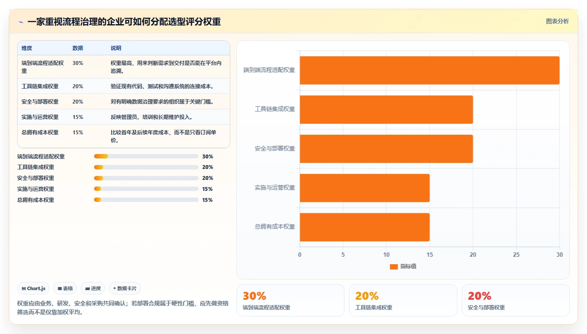Click the description starting 权重最高
Viewport: 587px width, 334px height.
[x=166, y=67]
